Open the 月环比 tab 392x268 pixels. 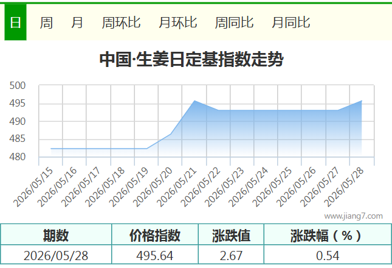(177, 23)
